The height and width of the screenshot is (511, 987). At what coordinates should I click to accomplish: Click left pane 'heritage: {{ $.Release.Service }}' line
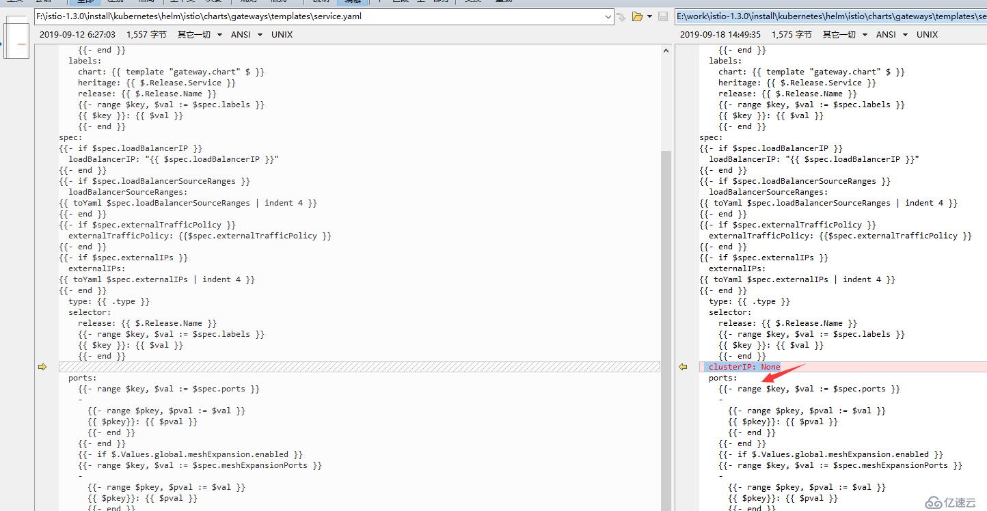[157, 83]
